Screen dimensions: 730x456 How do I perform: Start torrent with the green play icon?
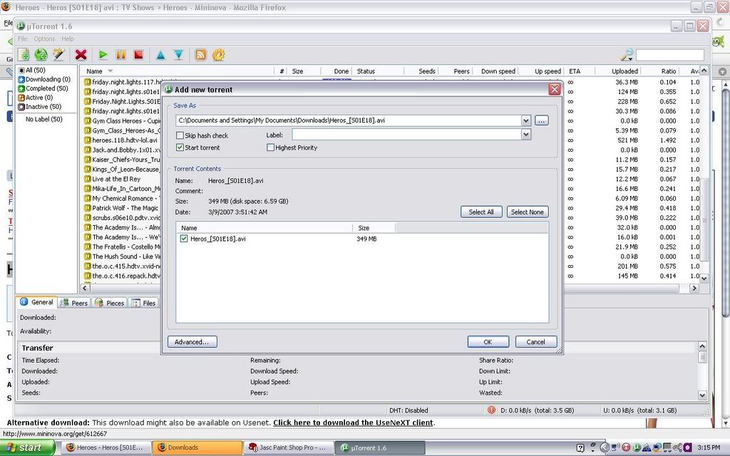[x=103, y=55]
